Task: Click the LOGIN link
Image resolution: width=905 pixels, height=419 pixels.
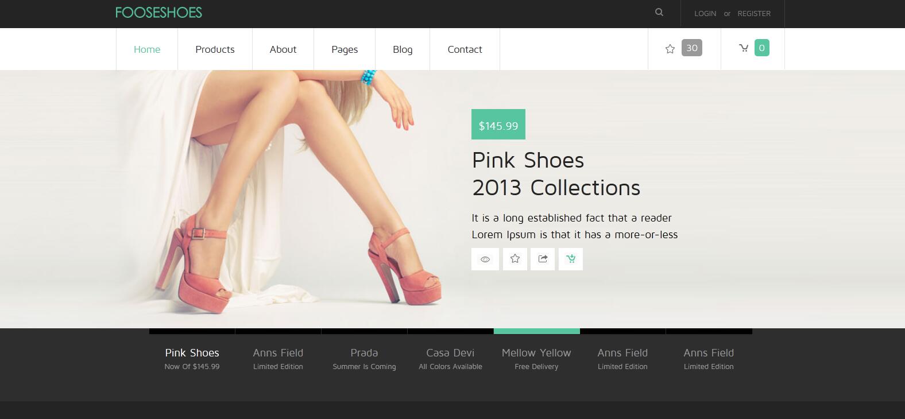Action: (x=705, y=13)
